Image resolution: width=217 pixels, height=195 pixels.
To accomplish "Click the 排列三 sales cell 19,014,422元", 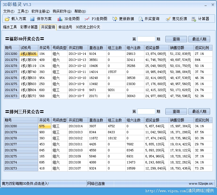I will (181, 144).
